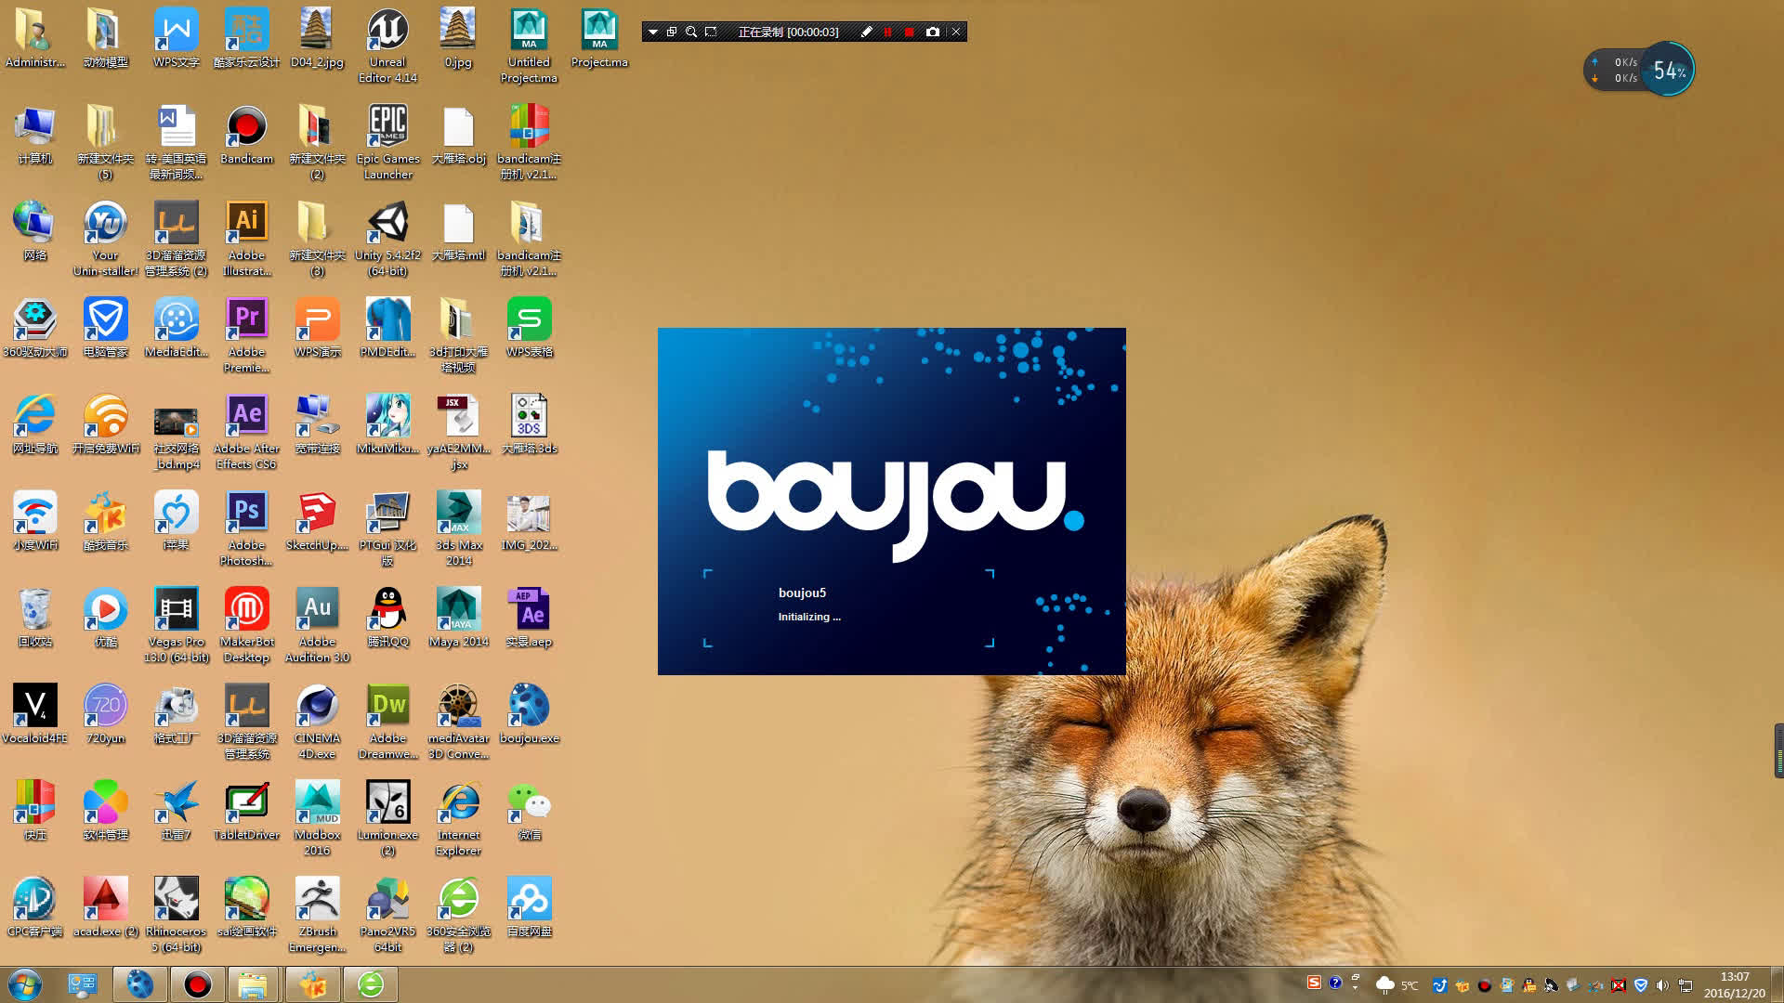Screen dimensions: 1784x1003
Task: Open the Vegas Pro 13.0 shortcut
Action: pos(176,625)
